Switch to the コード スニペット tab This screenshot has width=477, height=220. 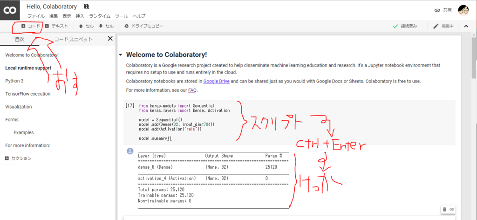click(73, 39)
